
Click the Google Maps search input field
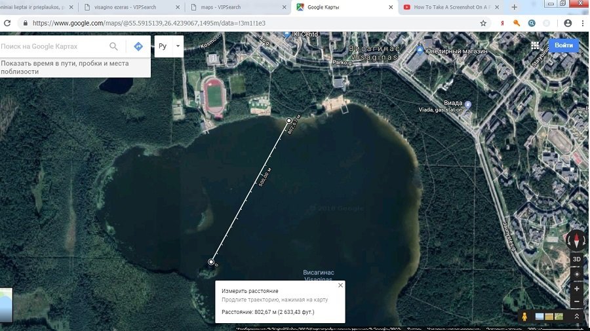(52, 47)
